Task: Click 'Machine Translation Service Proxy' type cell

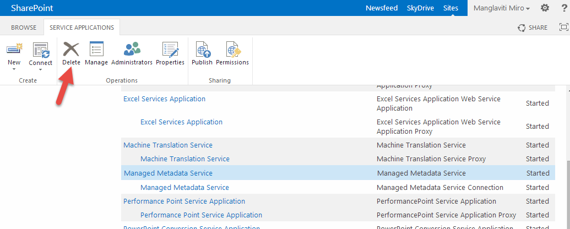Action: 431,159
